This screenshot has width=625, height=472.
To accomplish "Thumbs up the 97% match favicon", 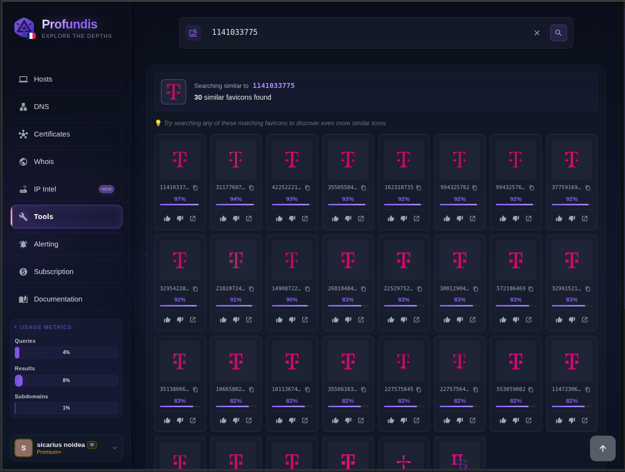I will (167, 219).
